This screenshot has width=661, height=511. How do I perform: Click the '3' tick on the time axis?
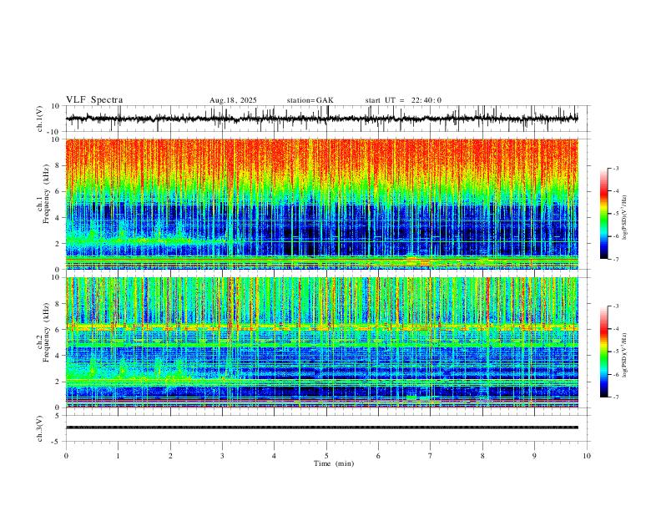[x=222, y=456]
